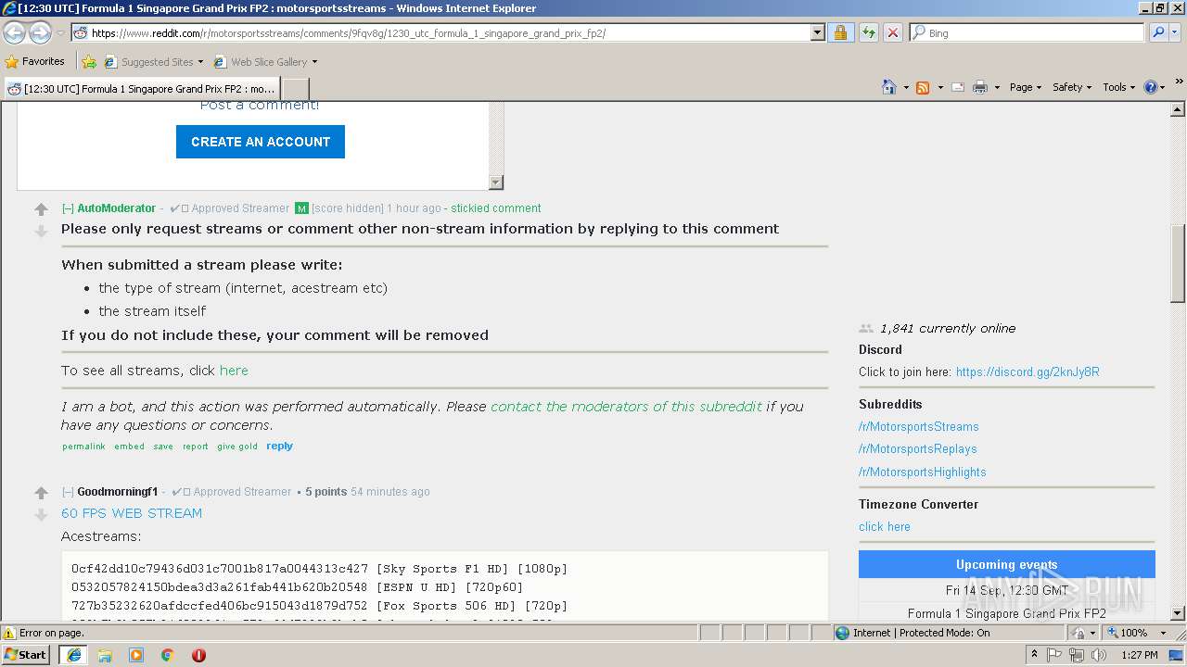Image resolution: width=1187 pixels, height=667 pixels.
Task: Open the Read Mail envelope icon
Action: pos(958,87)
